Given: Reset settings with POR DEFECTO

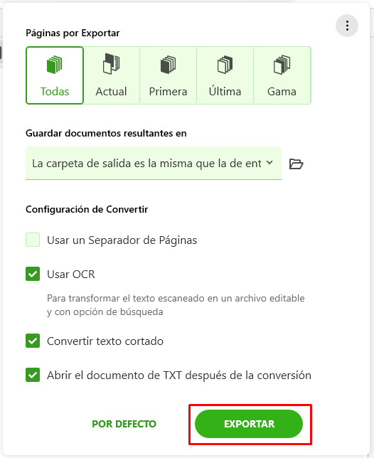Looking at the screenshot, I should pyautogui.click(x=124, y=424).
